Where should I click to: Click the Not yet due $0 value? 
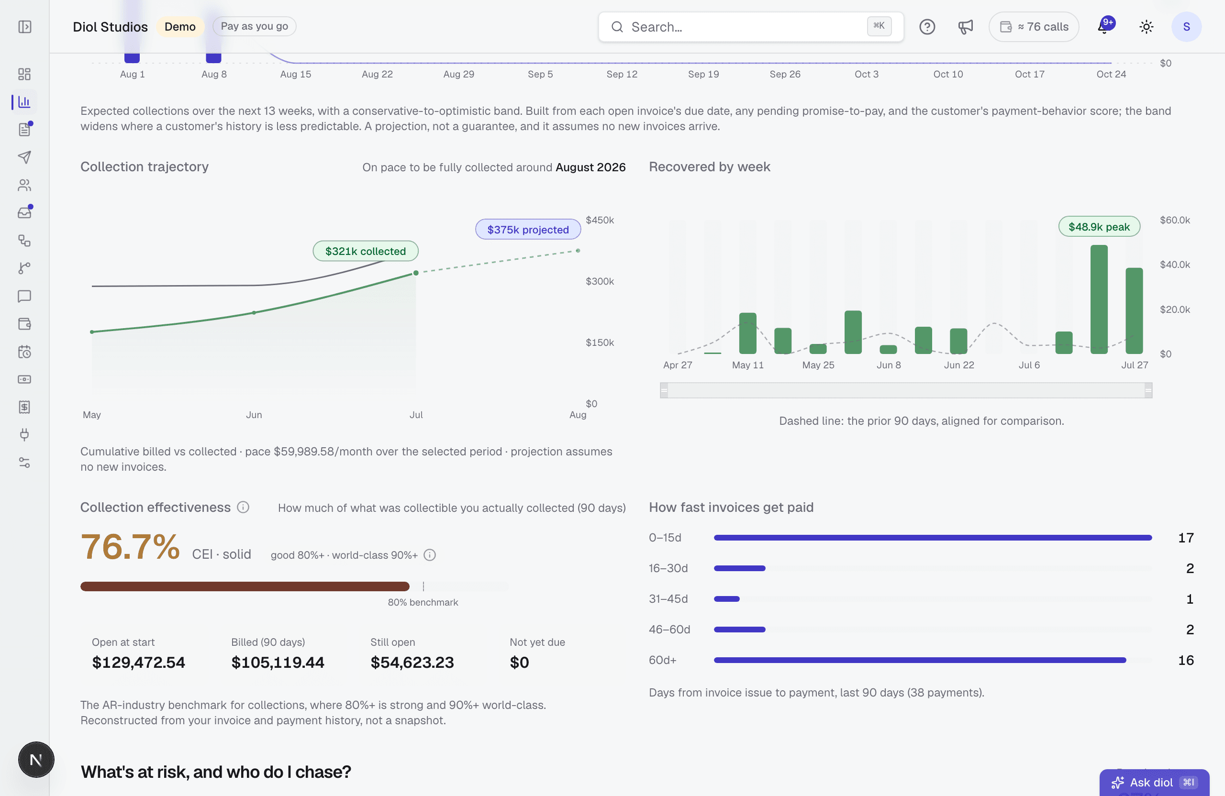click(x=519, y=662)
